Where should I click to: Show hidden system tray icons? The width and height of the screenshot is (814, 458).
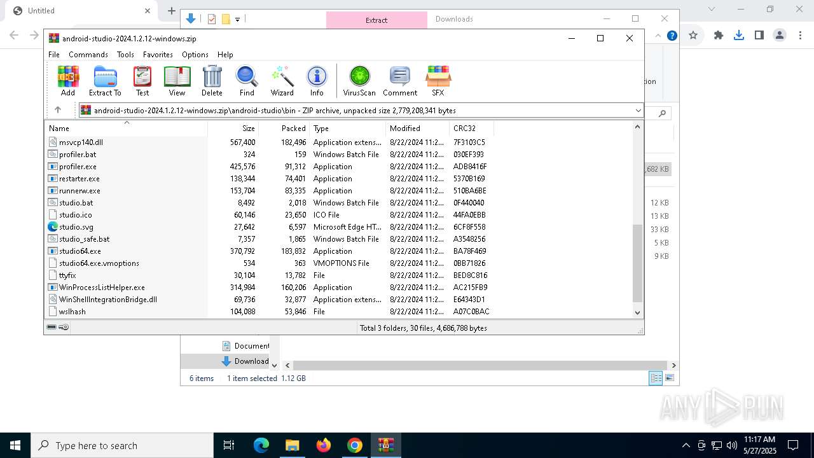coord(686,445)
